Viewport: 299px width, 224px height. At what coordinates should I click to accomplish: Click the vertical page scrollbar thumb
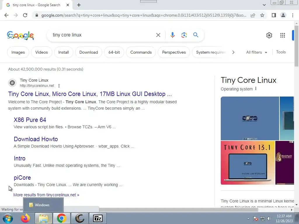point(296,46)
